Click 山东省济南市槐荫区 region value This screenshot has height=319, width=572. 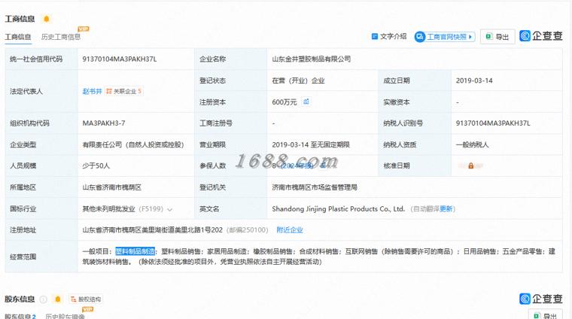point(112,187)
